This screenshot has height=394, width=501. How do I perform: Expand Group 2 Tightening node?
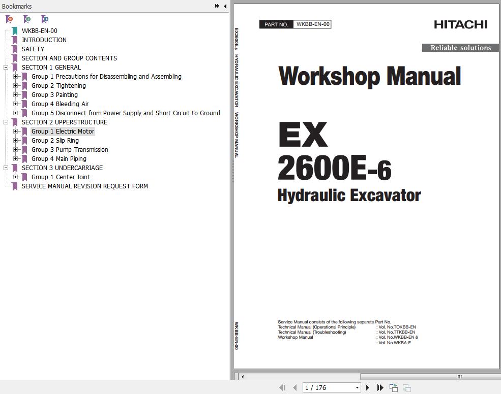(x=15, y=85)
